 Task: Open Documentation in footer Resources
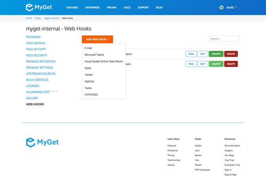[x=232, y=146]
